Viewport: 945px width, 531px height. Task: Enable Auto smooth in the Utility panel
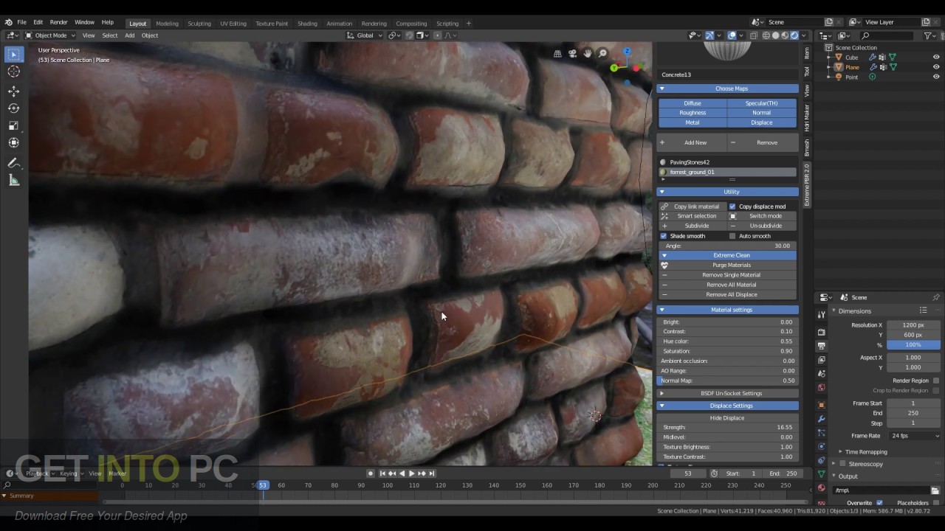pyautogui.click(x=732, y=236)
